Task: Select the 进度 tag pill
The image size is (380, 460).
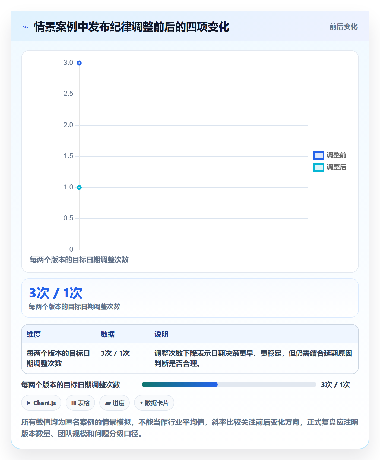Action: click(115, 403)
